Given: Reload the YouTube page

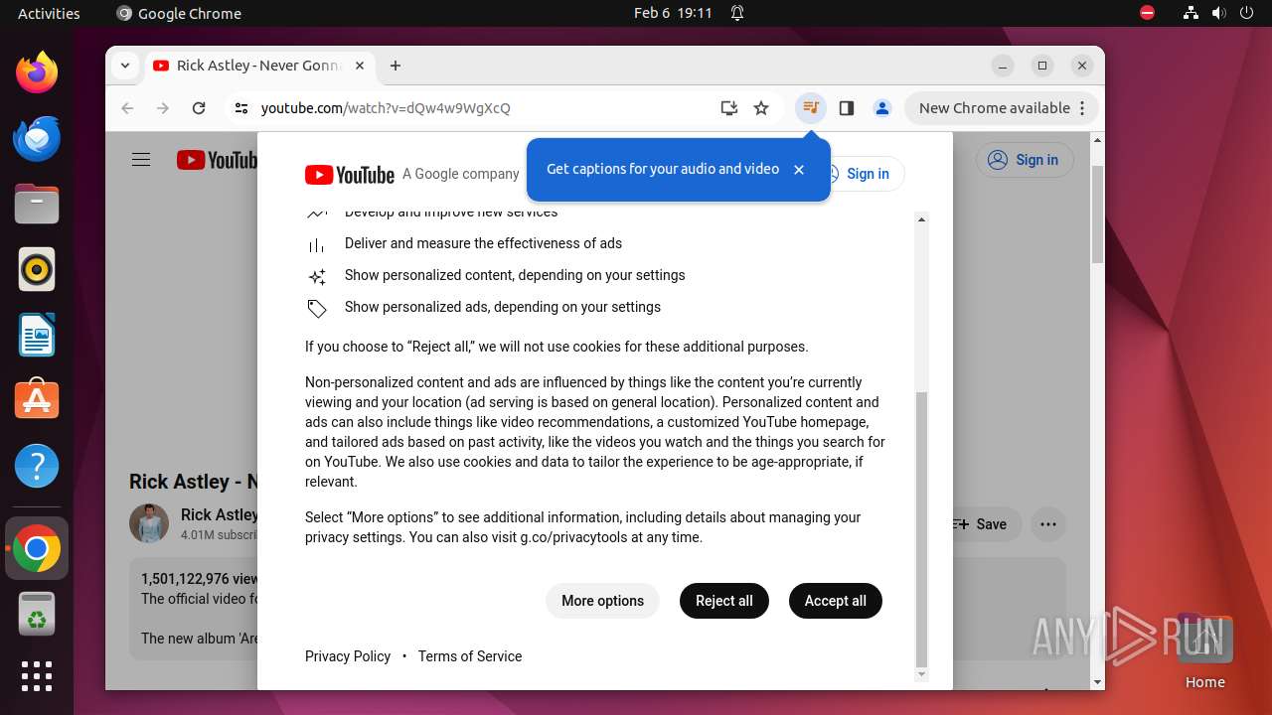Looking at the screenshot, I should tap(199, 108).
